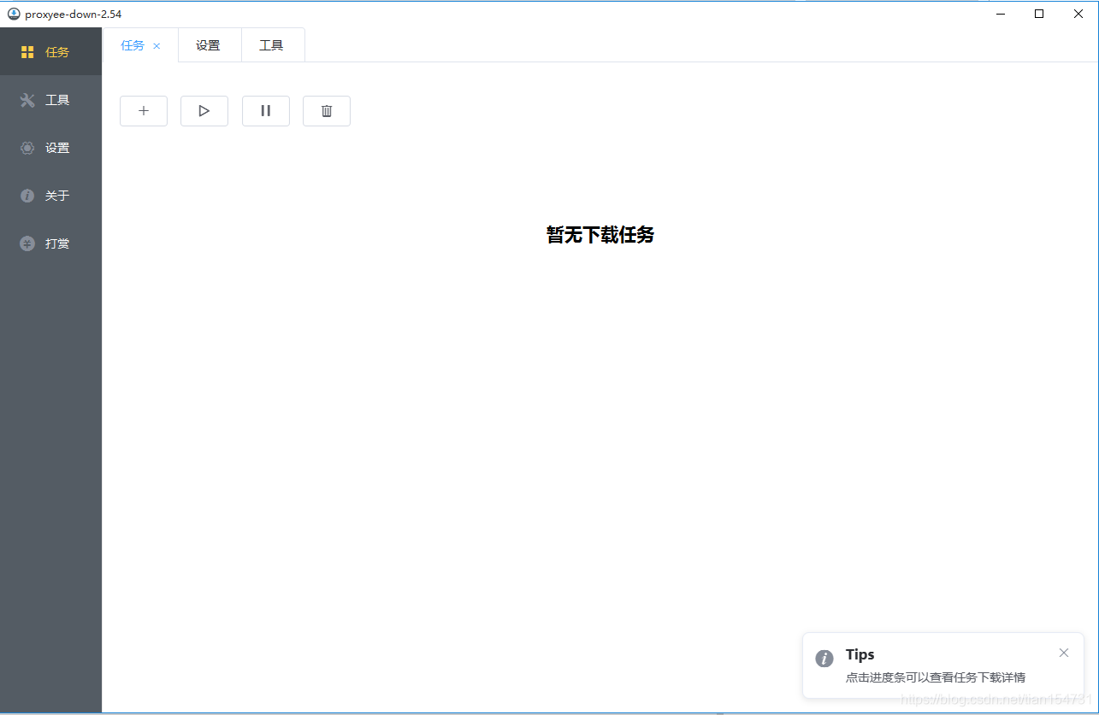Delete tasks using the trash can button
The width and height of the screenshot is (1099, 715).
coord(327,111)
